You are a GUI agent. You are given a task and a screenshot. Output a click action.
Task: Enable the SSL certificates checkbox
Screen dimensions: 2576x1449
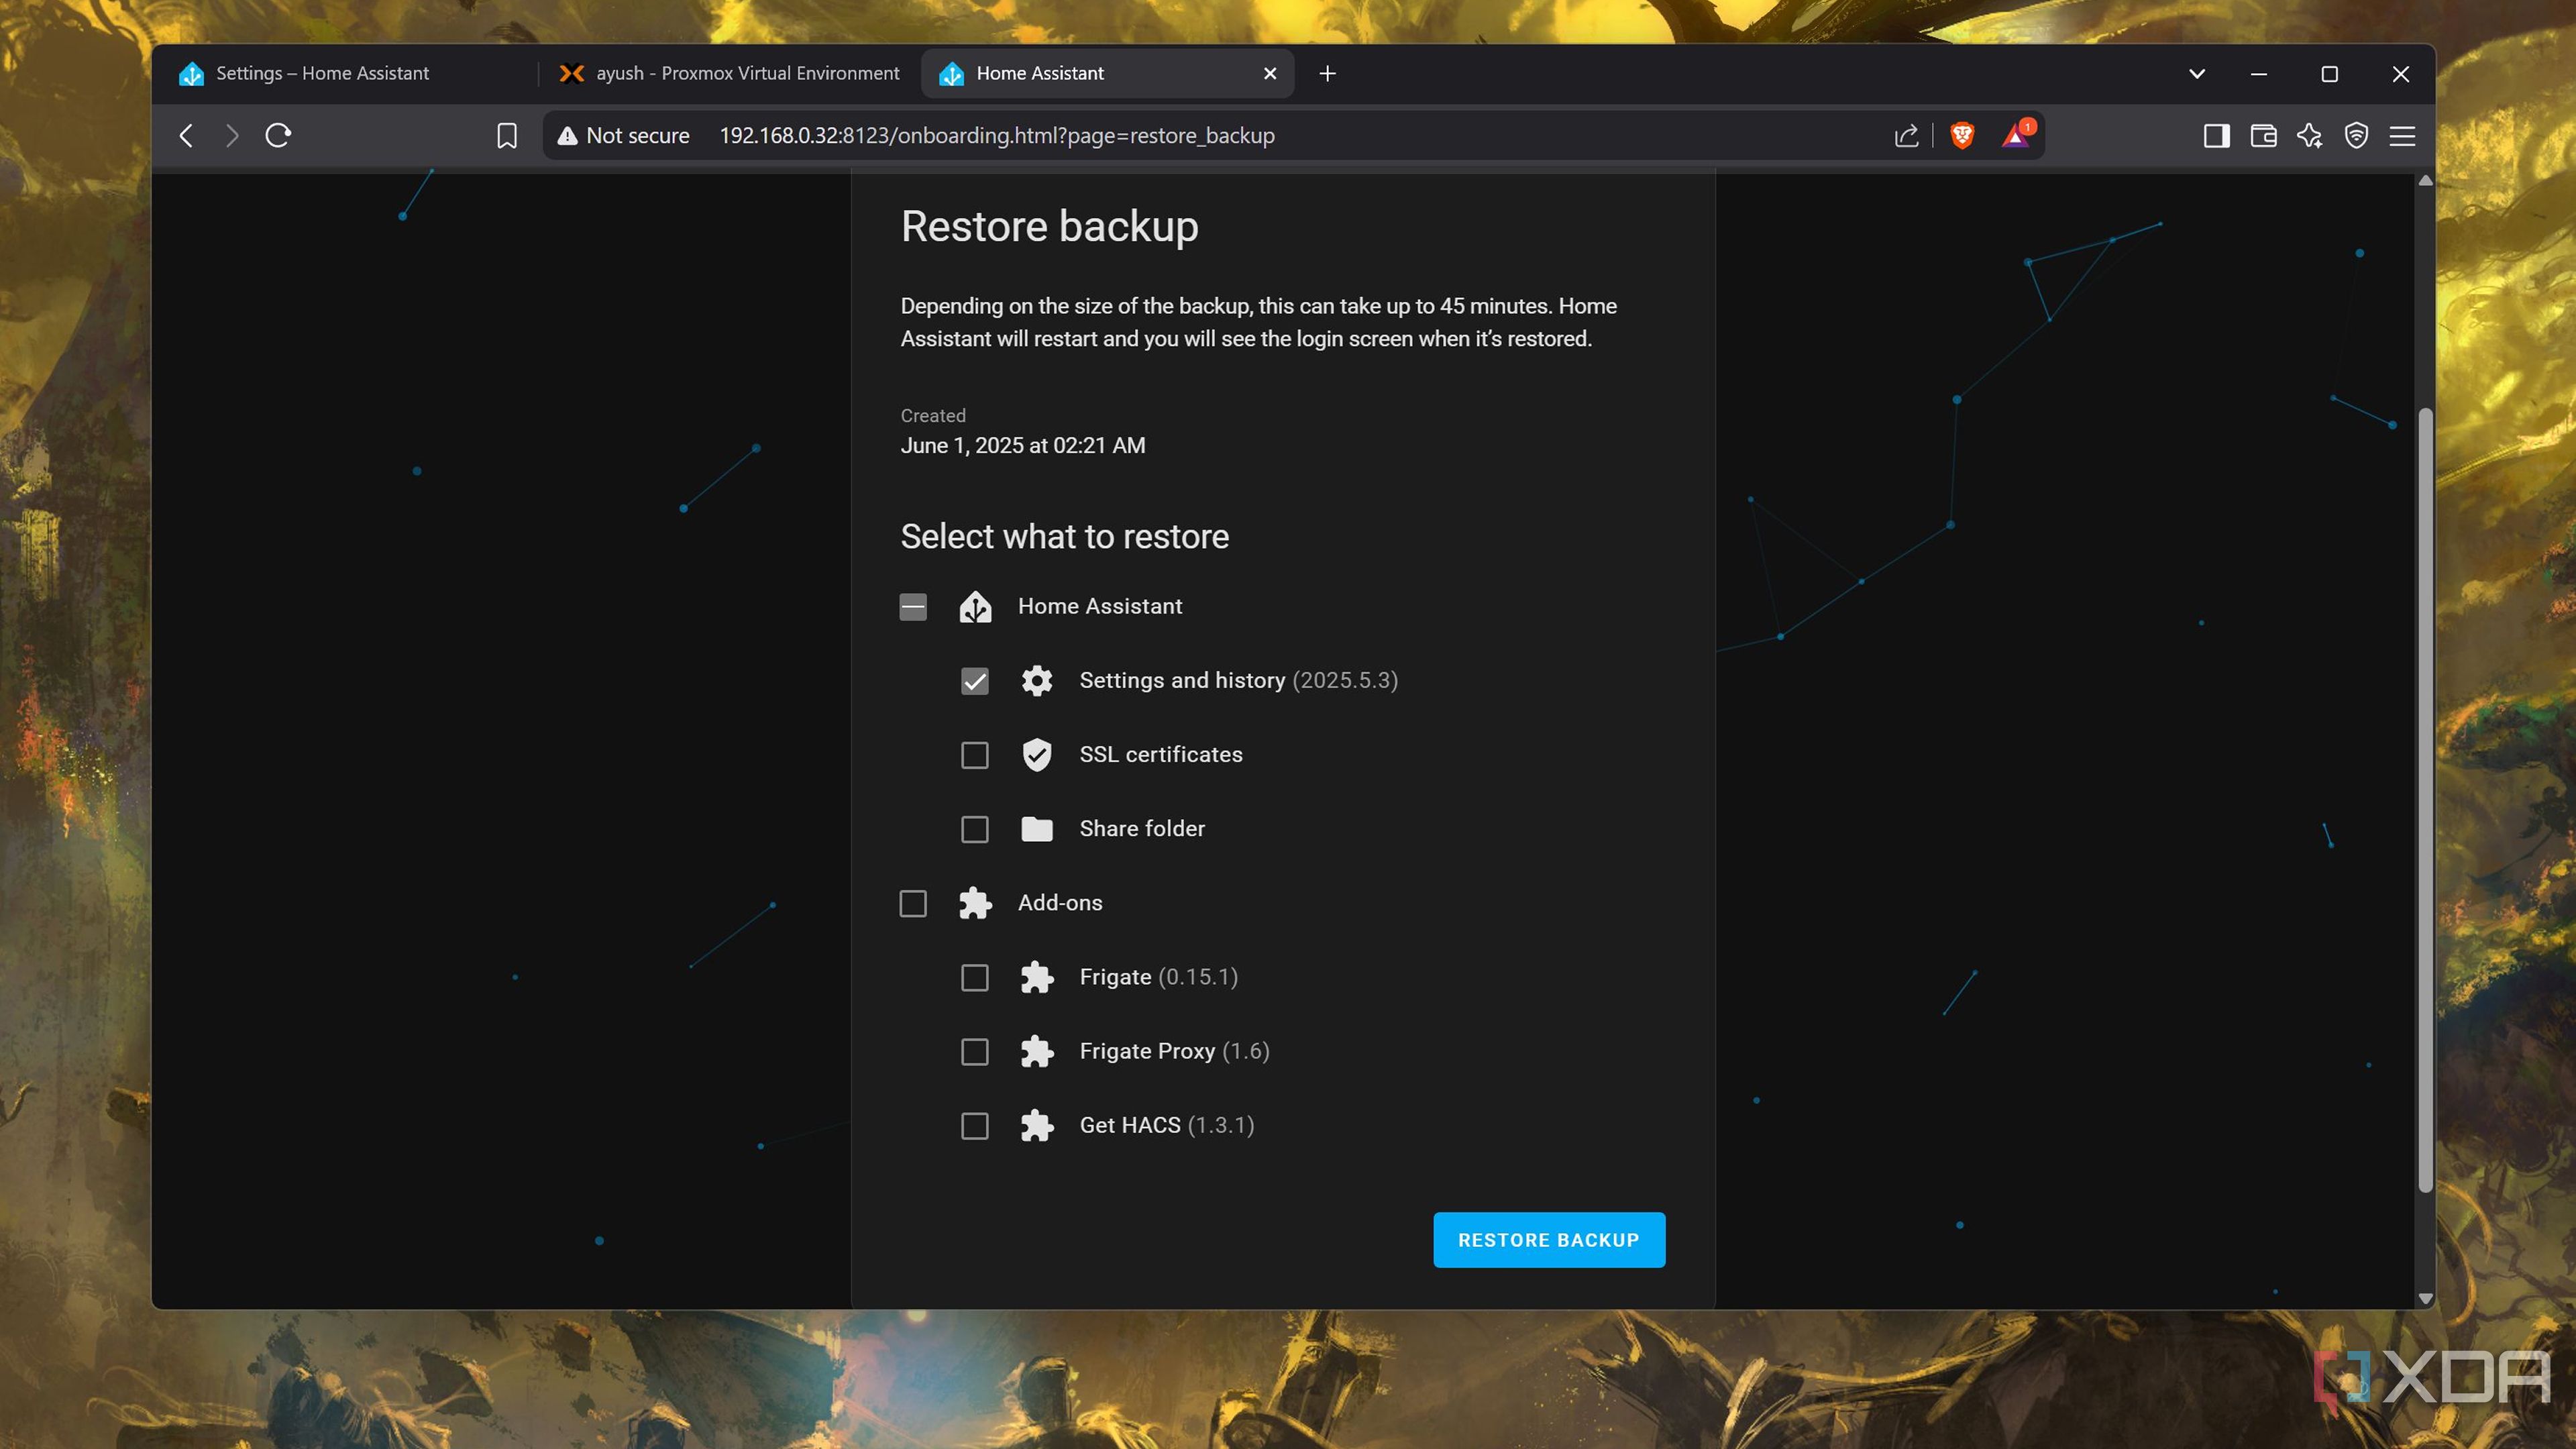(x=975, y=755)
